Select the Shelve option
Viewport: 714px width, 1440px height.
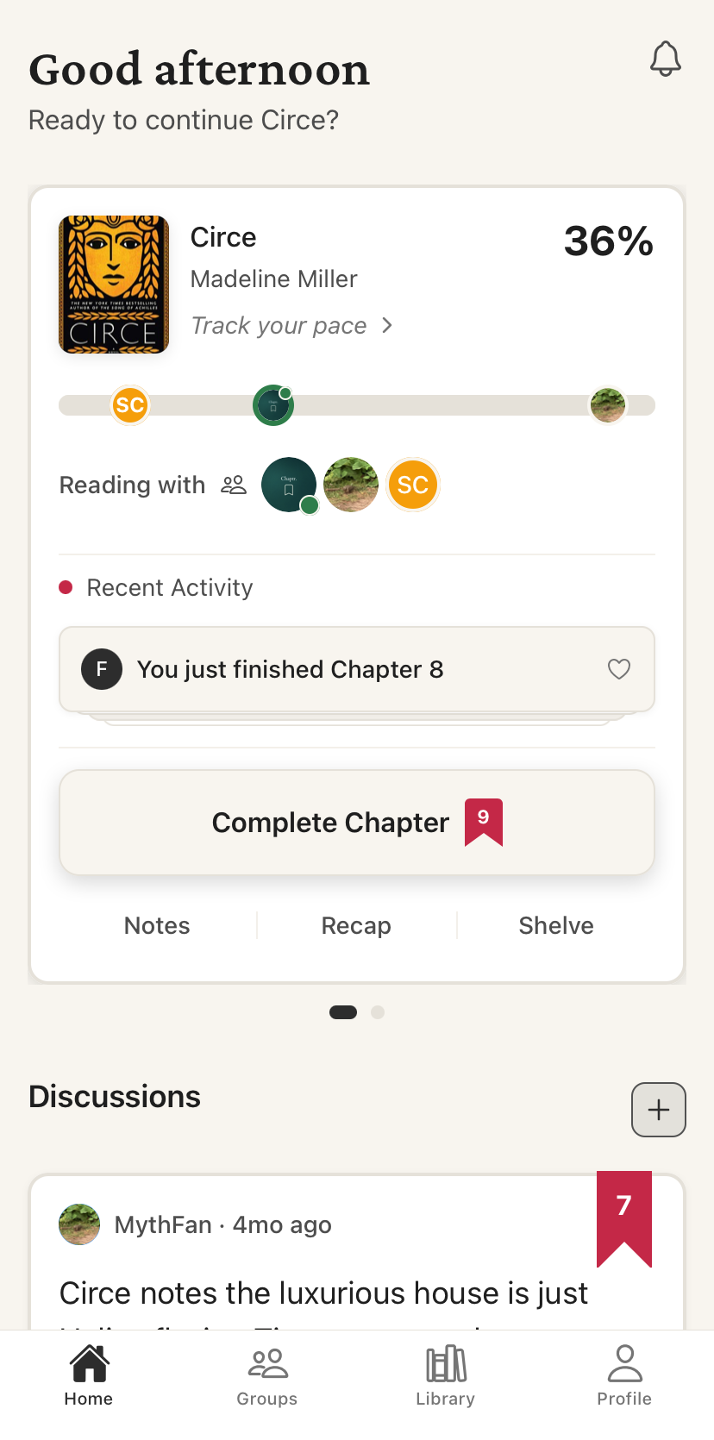tap(556, 925)
